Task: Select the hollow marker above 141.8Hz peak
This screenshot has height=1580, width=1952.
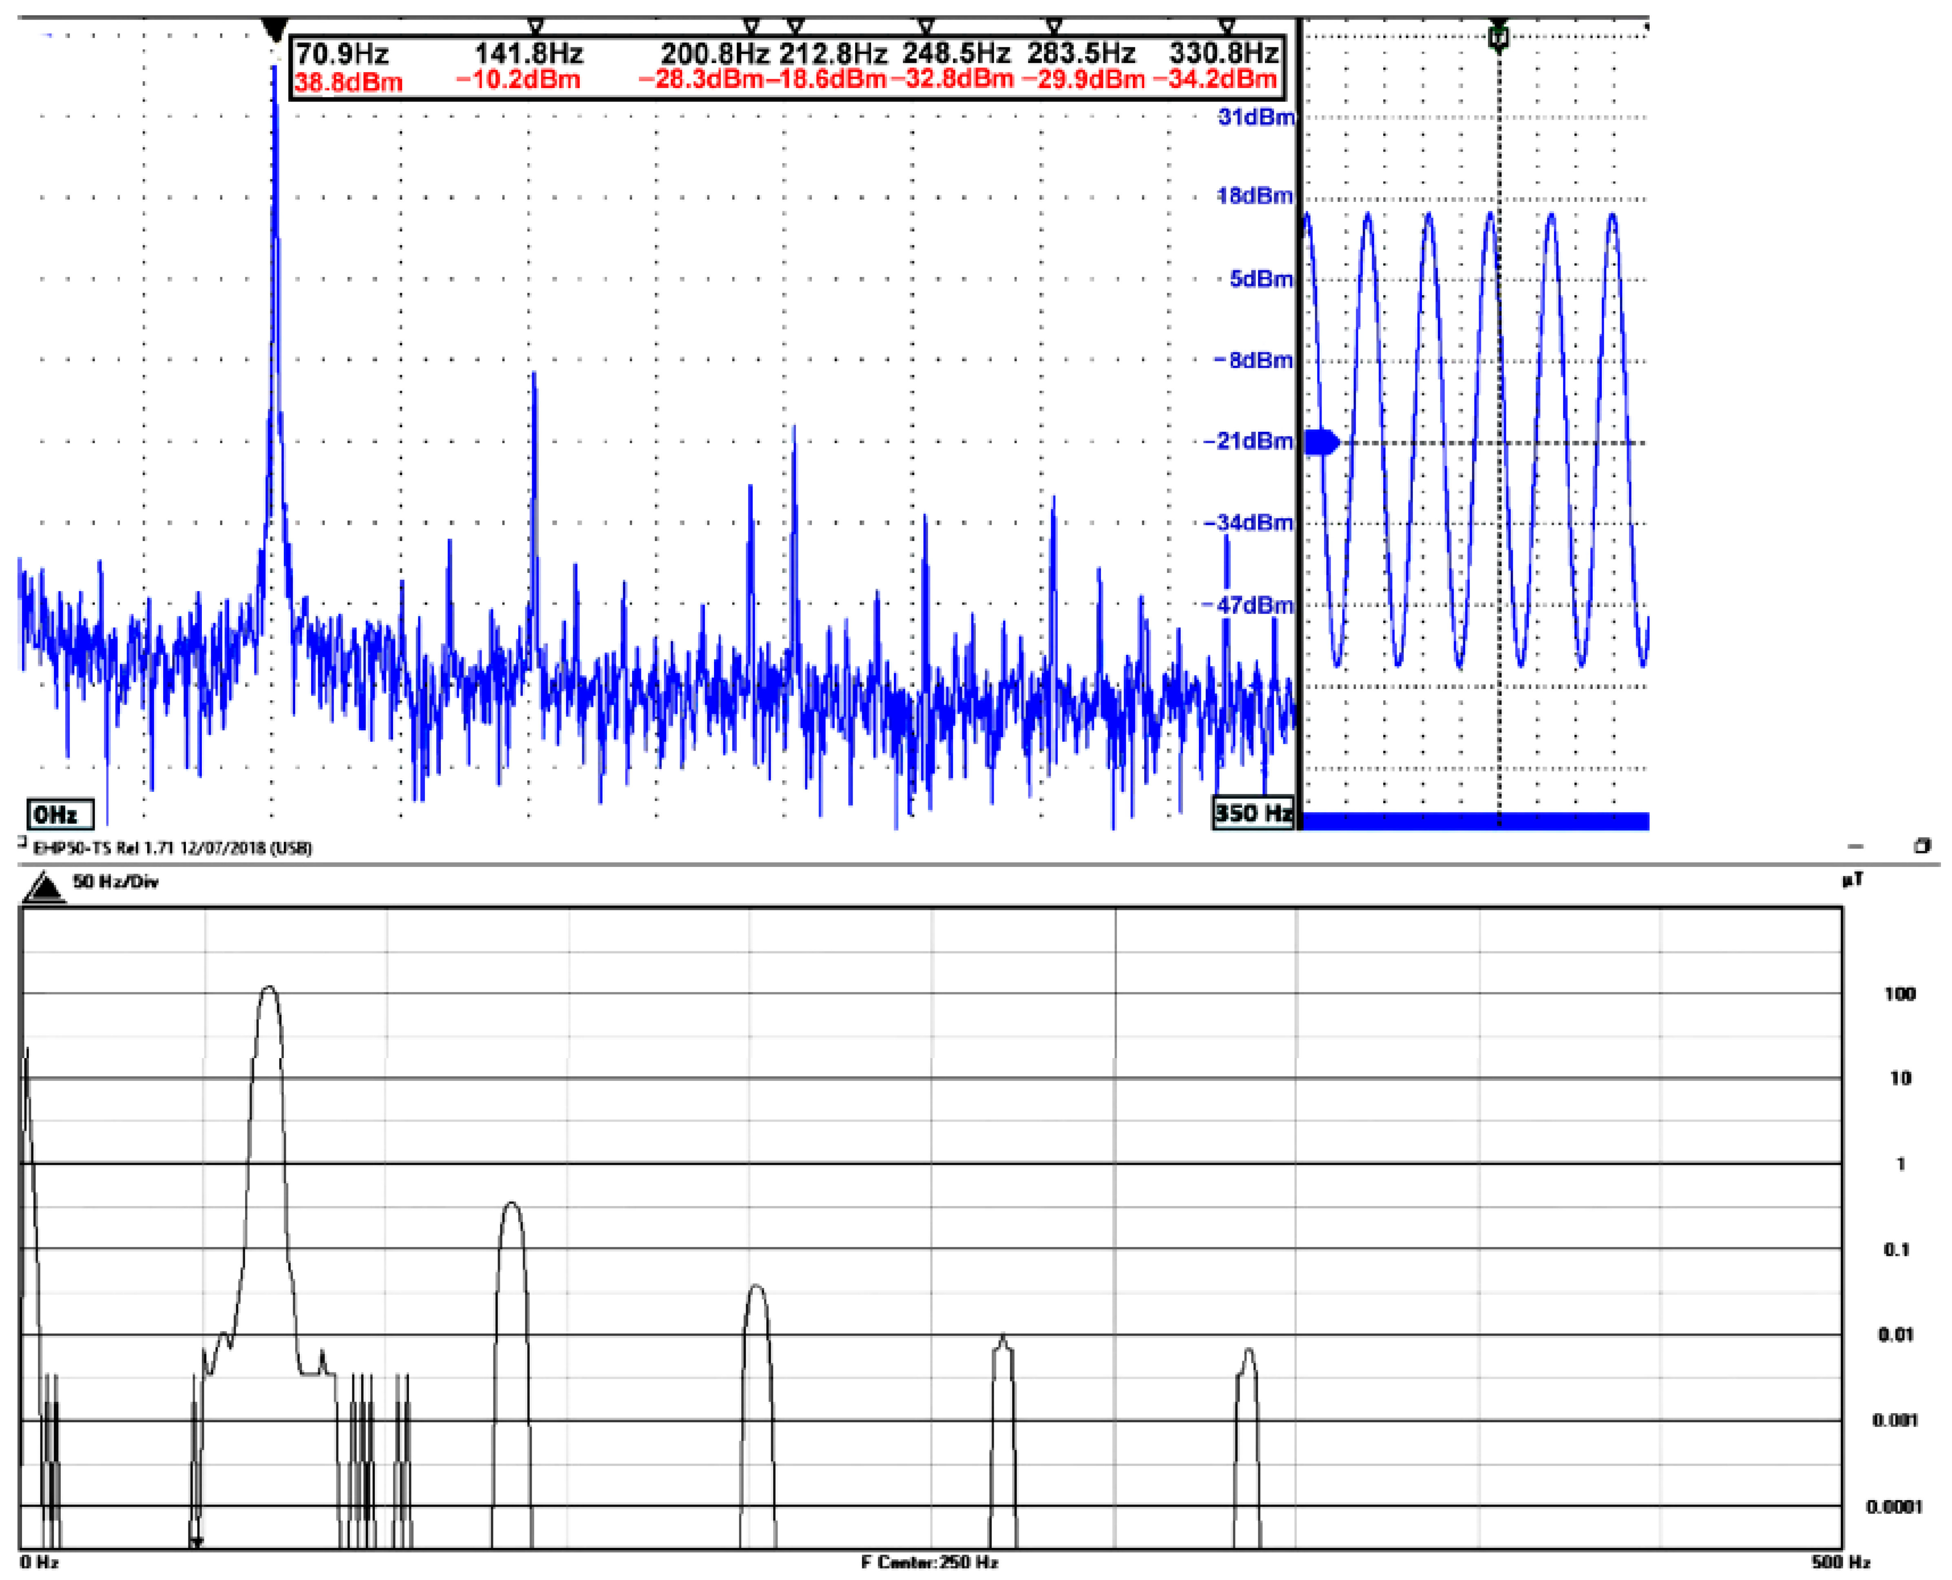Action: click(x=536, y=27)
